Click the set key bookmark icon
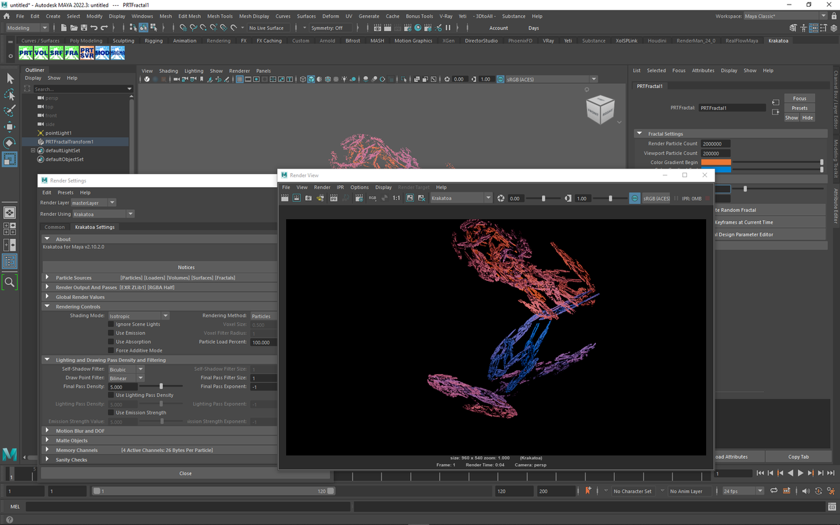Screen dimensions: 840x525 point(588,491)
